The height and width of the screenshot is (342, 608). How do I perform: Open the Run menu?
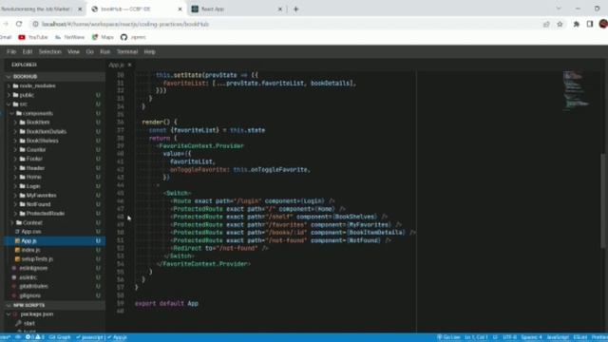pos(104,51)
